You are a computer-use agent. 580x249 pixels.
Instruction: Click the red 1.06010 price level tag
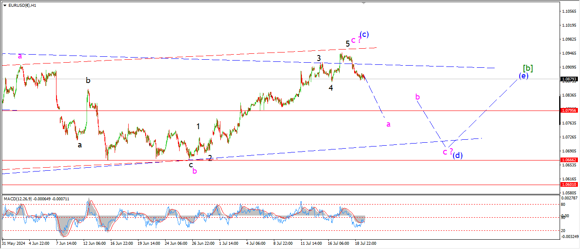tap(569, 185)
